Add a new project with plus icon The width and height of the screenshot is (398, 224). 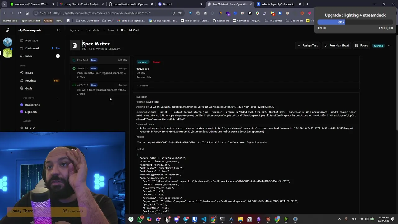pyautogui.click(x=58, y=98)
